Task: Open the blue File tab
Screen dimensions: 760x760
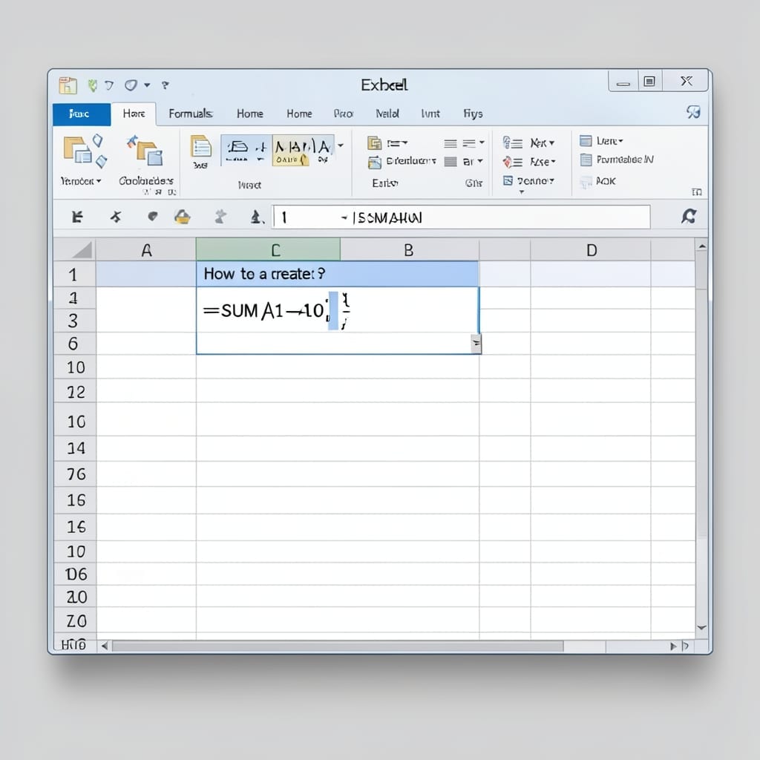Action: coord(82,114)
